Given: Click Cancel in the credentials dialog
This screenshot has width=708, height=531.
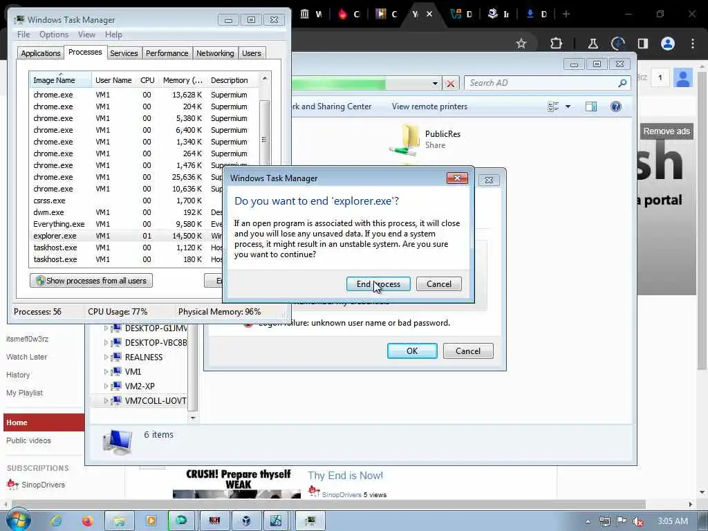Looking at the screenshot, I should coord(468,351).
